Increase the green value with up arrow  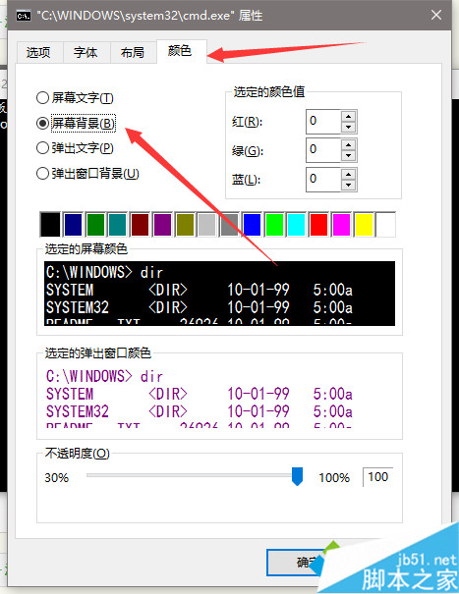[349, 144]
